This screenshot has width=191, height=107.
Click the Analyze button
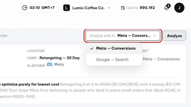click(174, 36)
